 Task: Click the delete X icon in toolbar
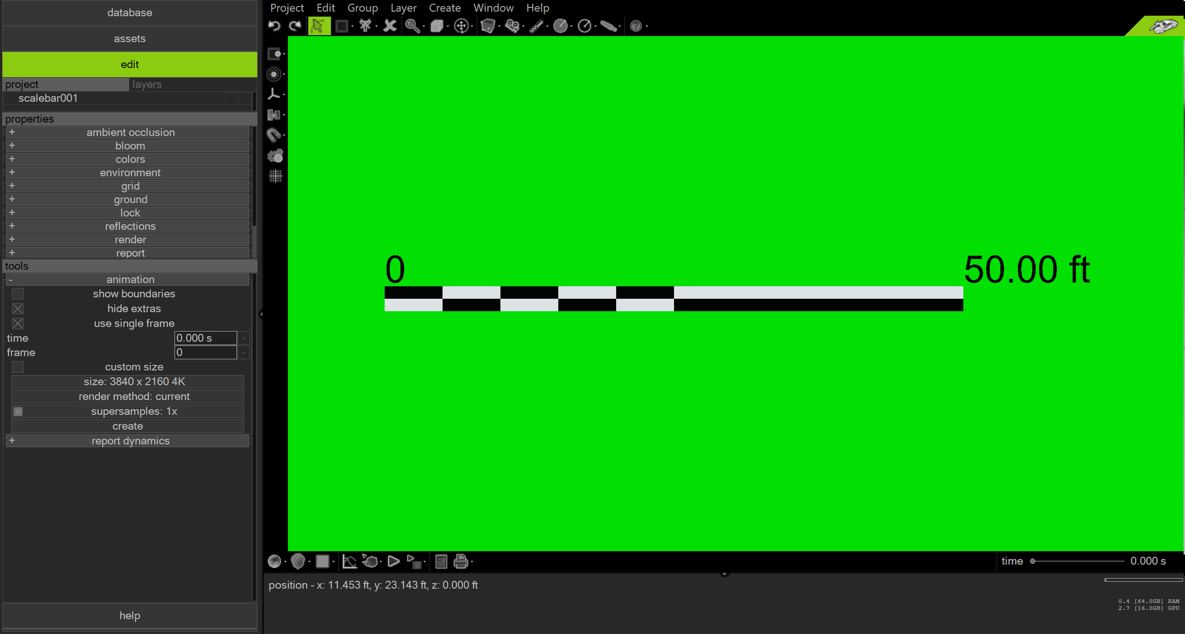tap(390, 26)
